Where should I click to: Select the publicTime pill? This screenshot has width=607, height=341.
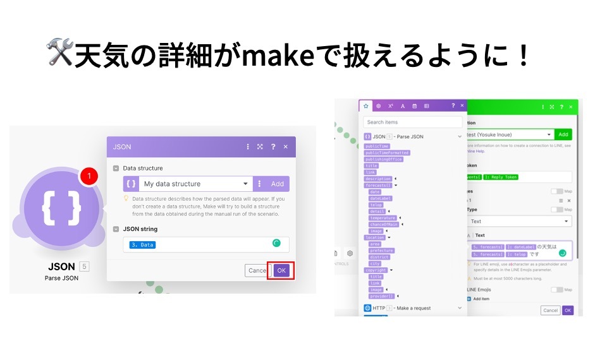coord(377,146)
